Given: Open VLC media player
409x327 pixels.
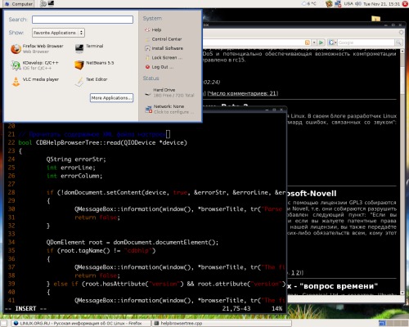Looking at the screenshot, I should click(x=35, y=81).
